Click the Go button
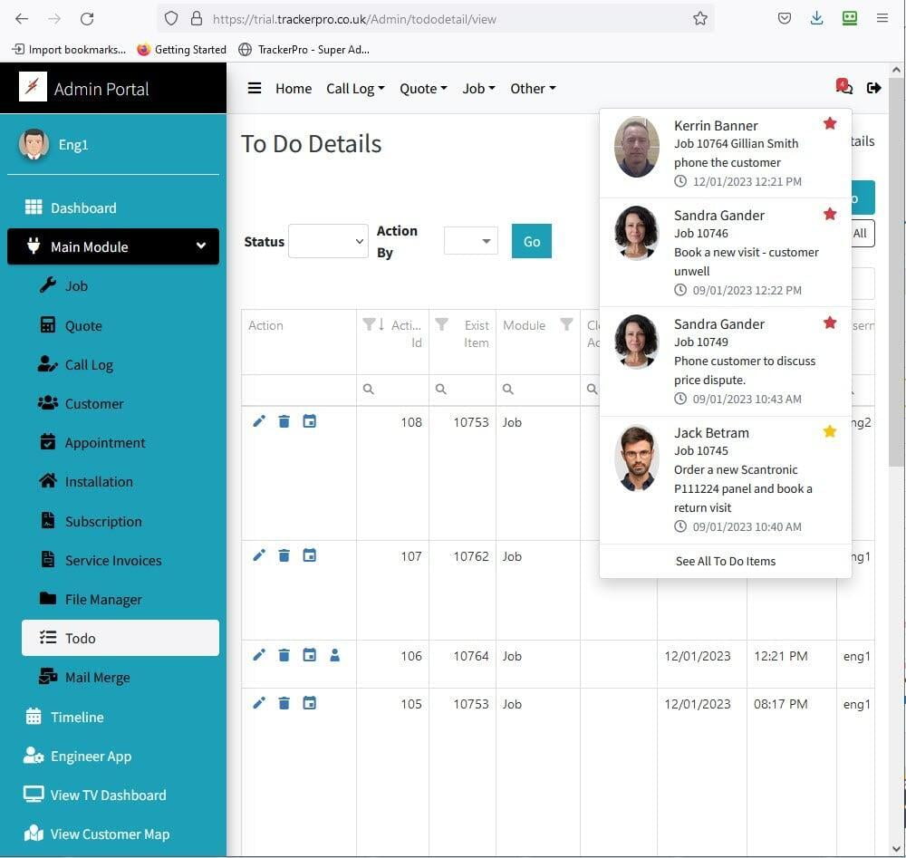Image resolution: width=906 pixels, height=858 pixels. 532,241
